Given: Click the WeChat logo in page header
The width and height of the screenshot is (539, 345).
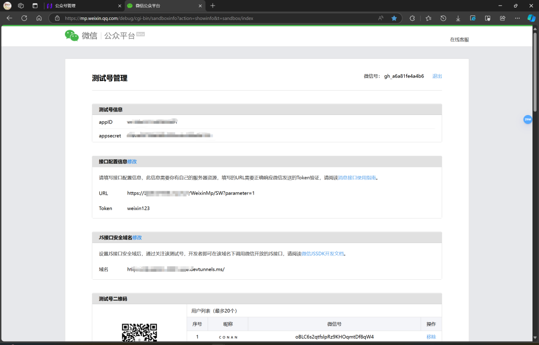Looking at the screenshot, I should (71, 35).
